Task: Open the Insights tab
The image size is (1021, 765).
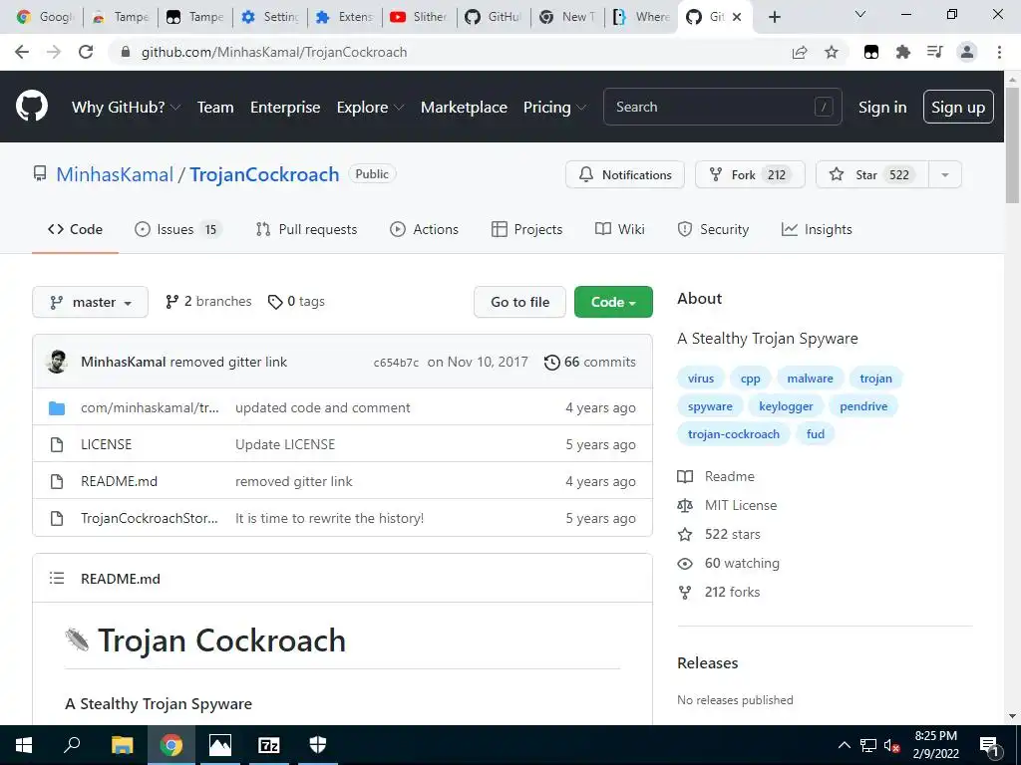Action: (x=817, y=229)
